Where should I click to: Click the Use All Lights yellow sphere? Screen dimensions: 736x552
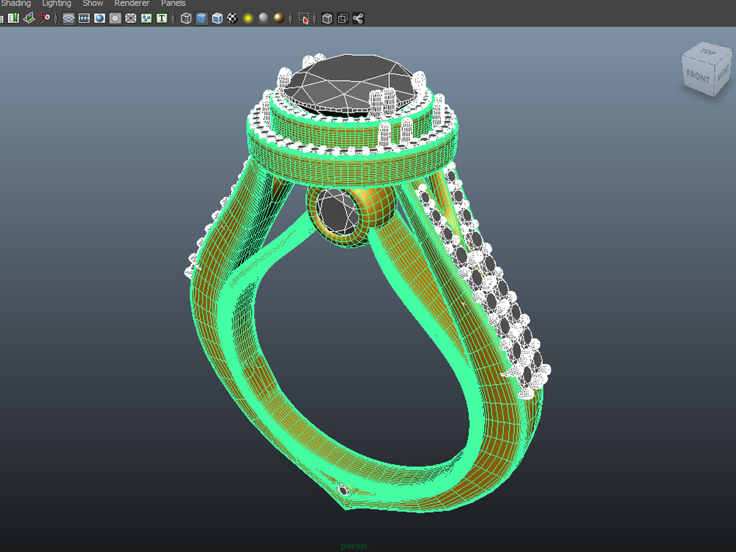point(248,18)
